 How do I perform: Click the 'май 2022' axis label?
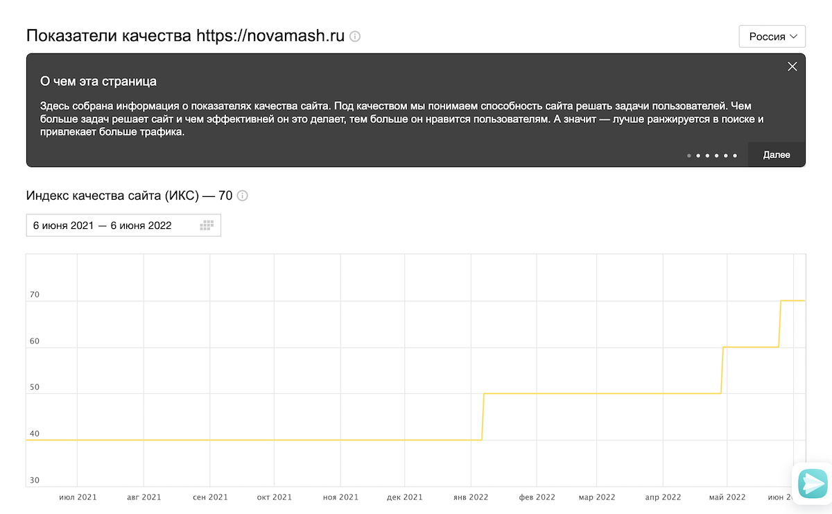click(727, 497)
